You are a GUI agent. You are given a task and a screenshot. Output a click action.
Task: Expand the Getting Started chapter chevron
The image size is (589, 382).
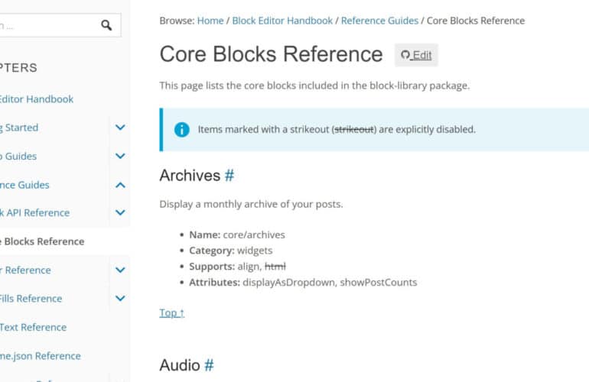(120, 128)
